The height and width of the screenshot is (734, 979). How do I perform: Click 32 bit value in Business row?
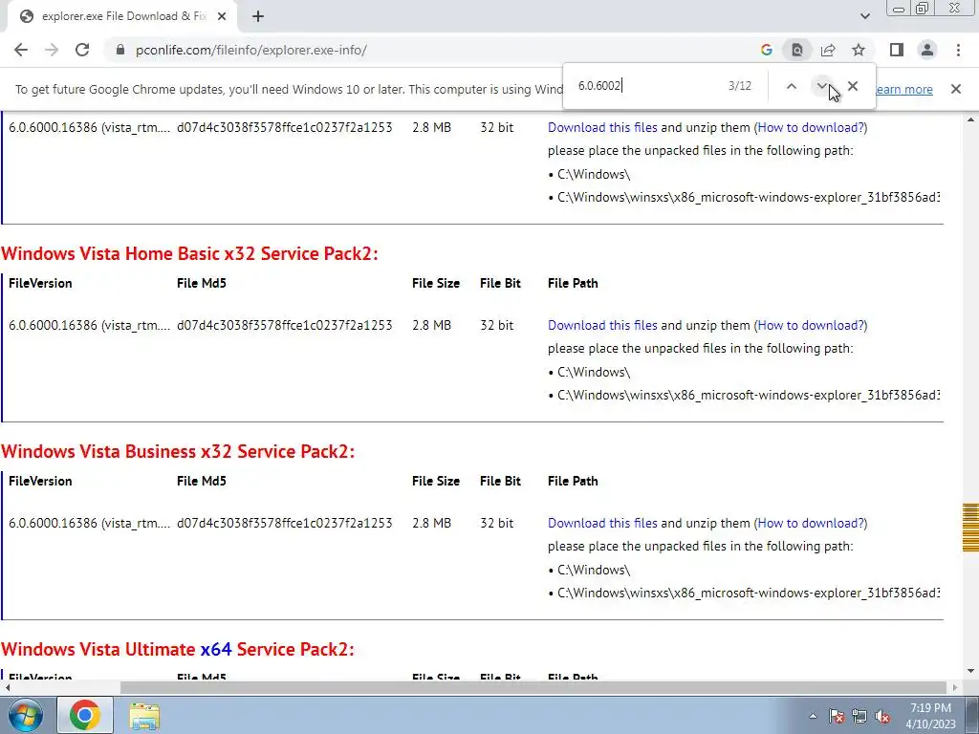(x=497, y=523)
